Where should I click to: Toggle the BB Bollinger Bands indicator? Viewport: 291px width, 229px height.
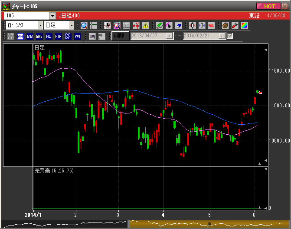click(x=30, y=36)
